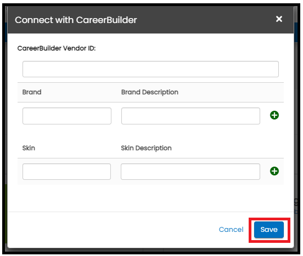Choose the Cancel link beside Save
Viewport: 303px width, 256px height.
click(231, 230)
